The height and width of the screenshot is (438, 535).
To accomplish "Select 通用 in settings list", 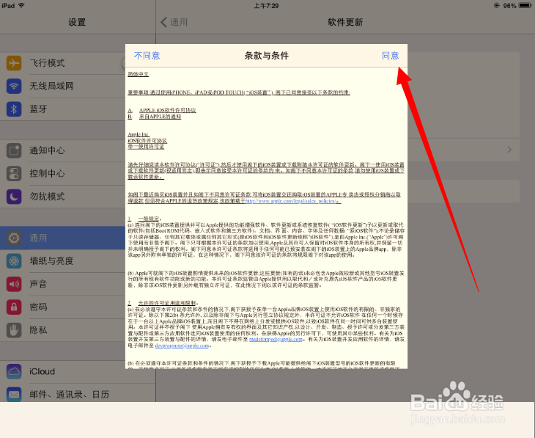I will pyautogui.click(x=62, y=238).
